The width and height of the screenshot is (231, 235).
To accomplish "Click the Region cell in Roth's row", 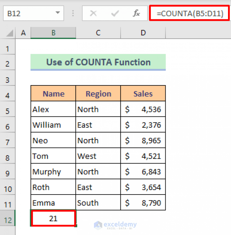I will point(98,187).
